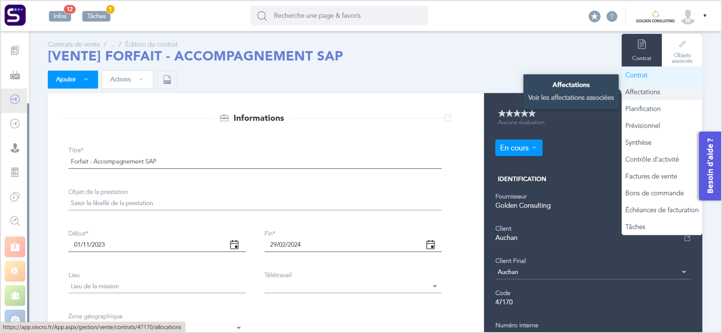
Task: Select Échéances de facturation in the menu
Action: [662, 210]
